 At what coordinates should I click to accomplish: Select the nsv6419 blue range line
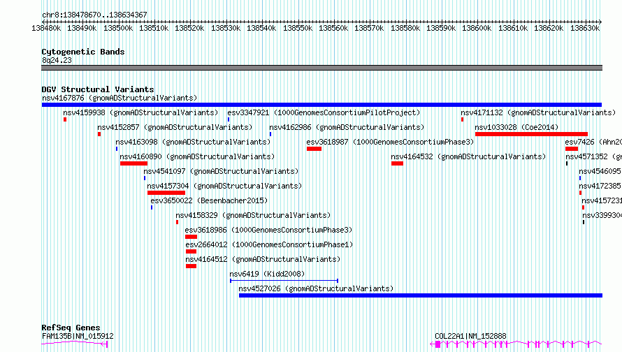284,281
